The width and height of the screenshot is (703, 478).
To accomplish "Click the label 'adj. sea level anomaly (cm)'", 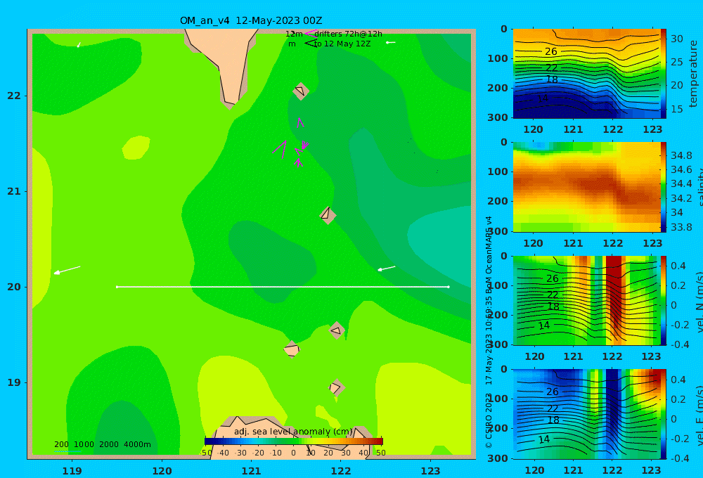I will (293, 432).
